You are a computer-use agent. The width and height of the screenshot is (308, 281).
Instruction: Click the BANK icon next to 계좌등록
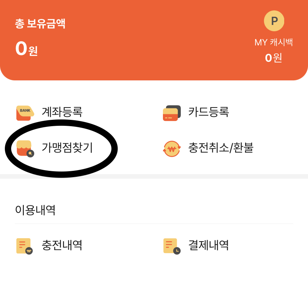point(23,112)
